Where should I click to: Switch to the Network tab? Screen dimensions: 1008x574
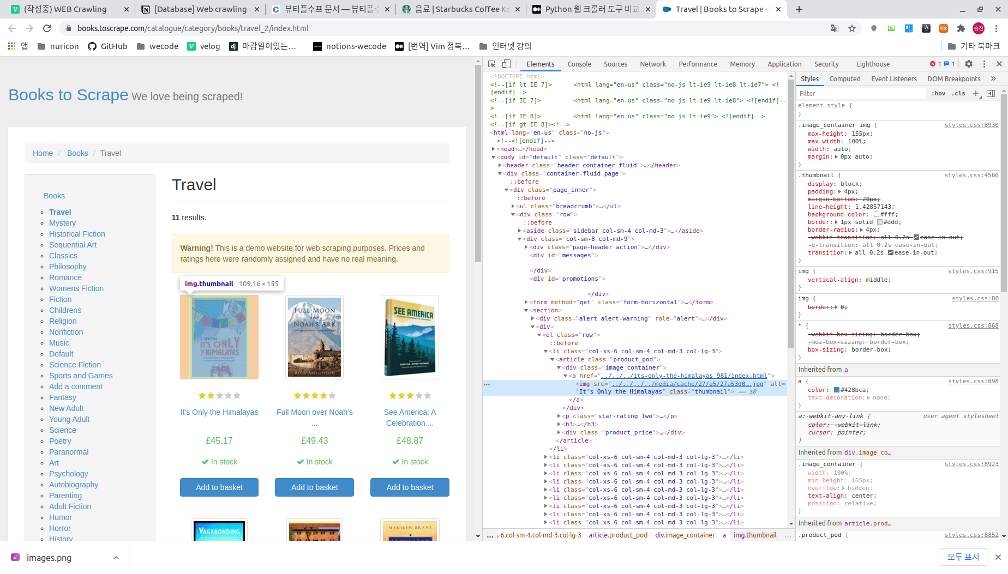pos(653,64)
